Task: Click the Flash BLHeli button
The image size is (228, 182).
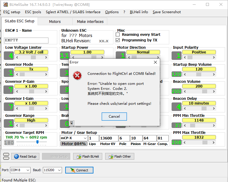Action: tap(88, 156)
